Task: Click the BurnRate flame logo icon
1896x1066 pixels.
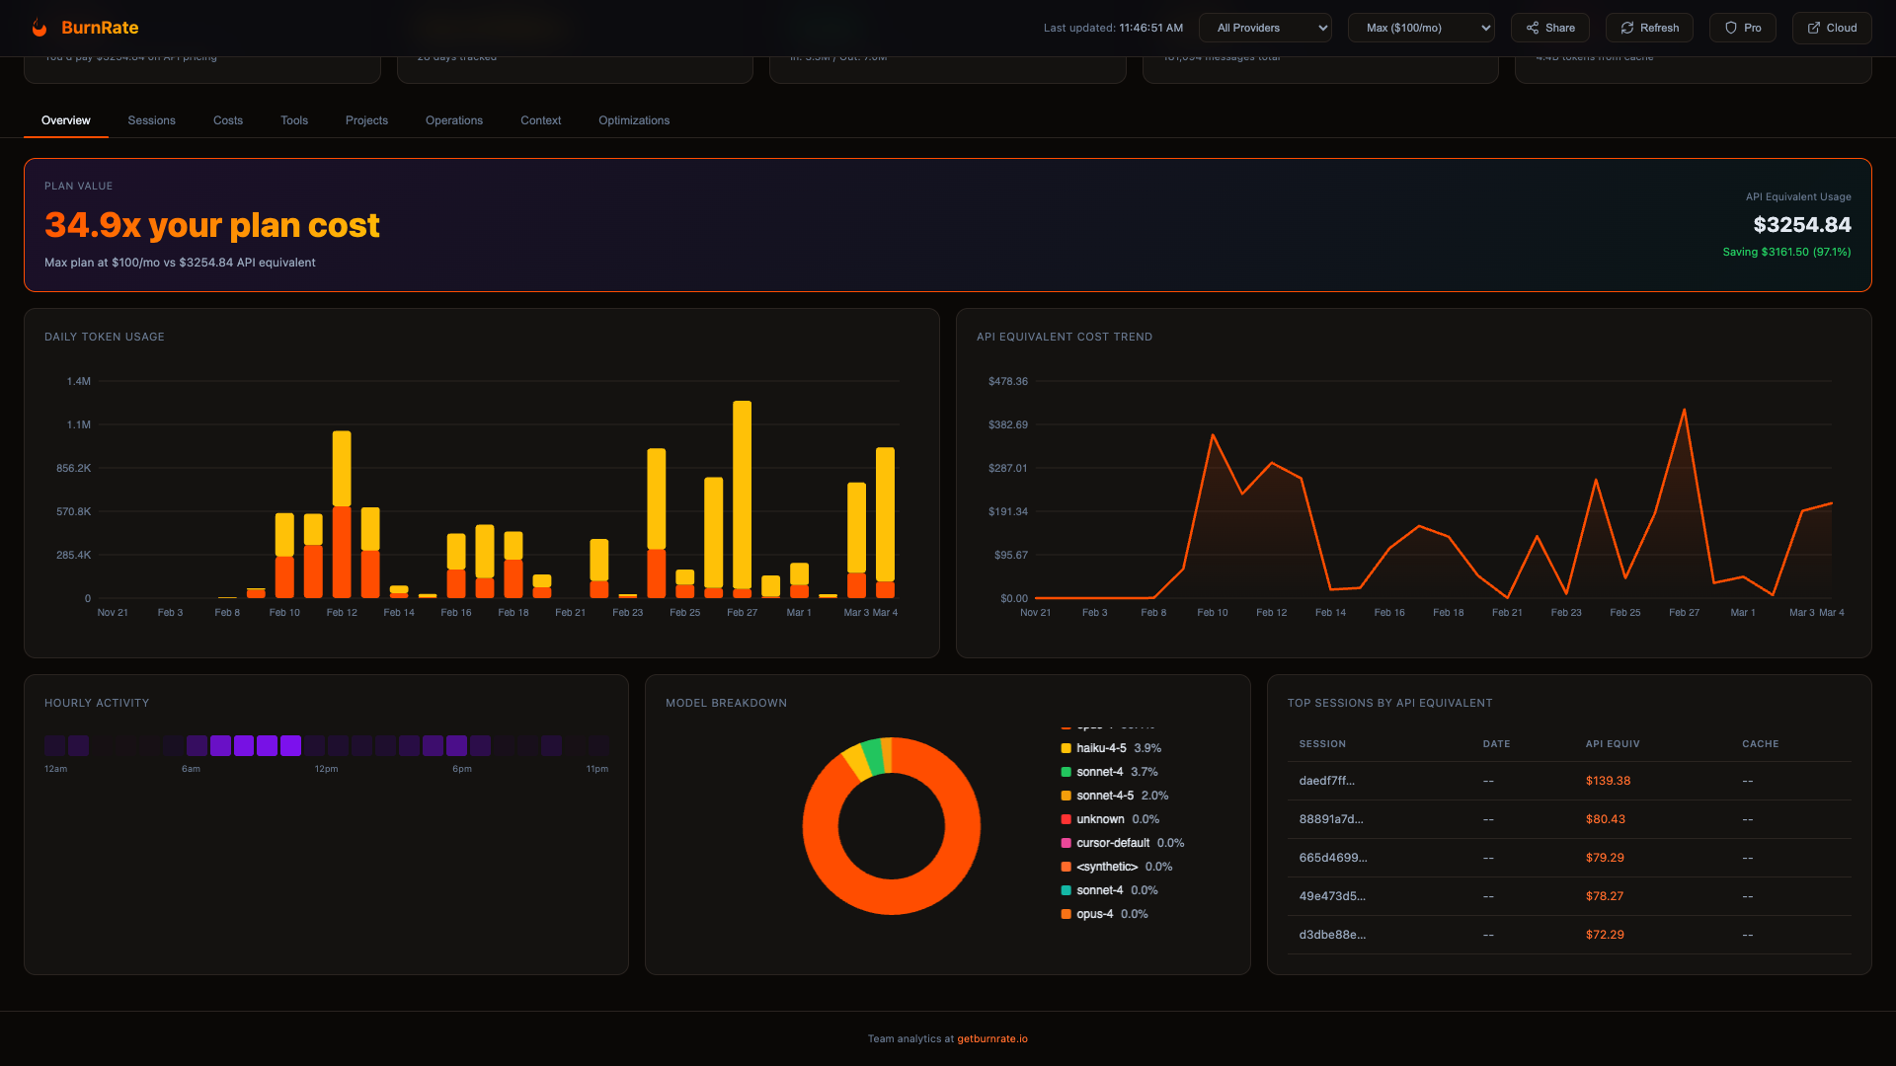Action: [x=39, y=28]
